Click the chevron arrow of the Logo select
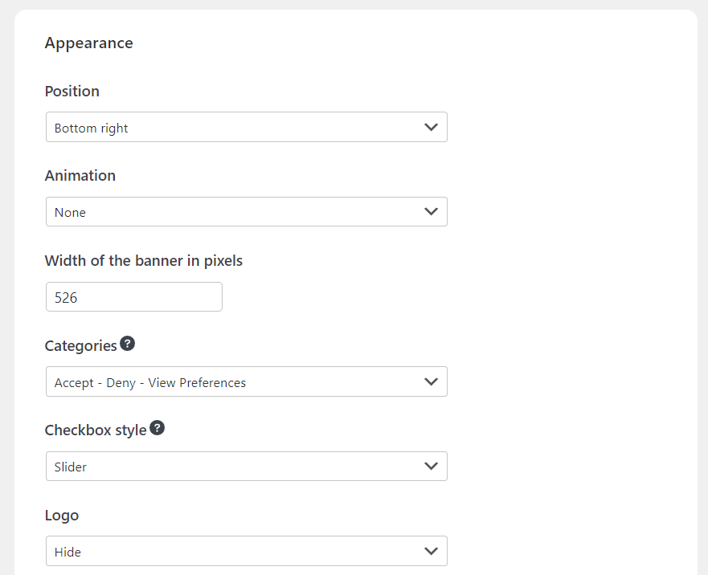 click(x=431, y=552)
